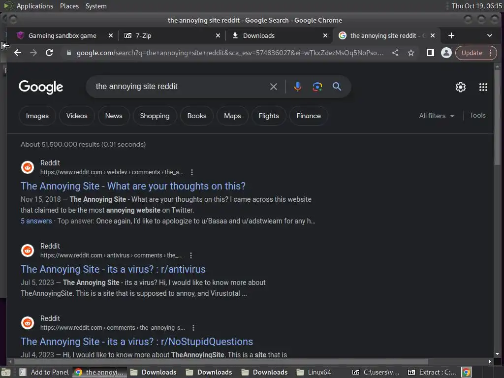Open the r/antivirus virus result link
The image size is (504, 378).
click(x=113, y=269)
